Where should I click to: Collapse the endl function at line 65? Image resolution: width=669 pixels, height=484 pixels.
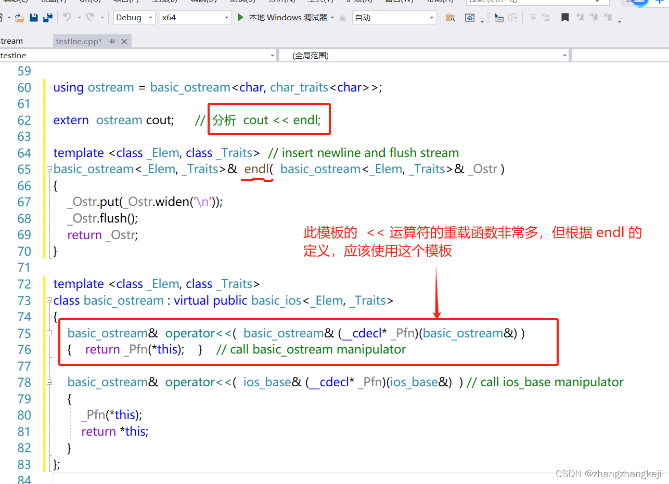pos(49,169)
